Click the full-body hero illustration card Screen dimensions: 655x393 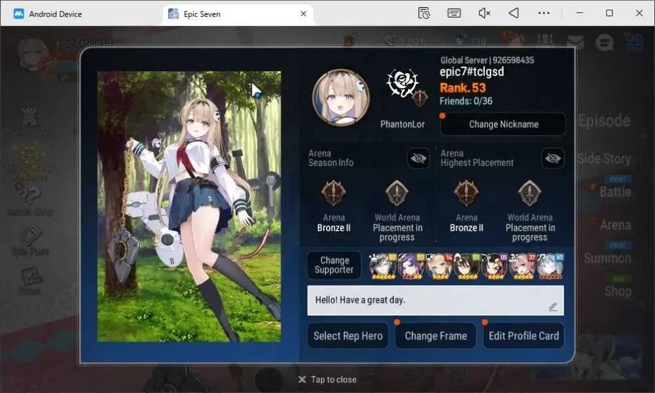point(189,207)
